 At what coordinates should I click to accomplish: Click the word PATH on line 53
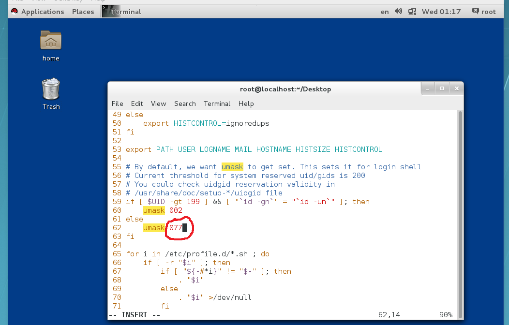click(165, 149)
